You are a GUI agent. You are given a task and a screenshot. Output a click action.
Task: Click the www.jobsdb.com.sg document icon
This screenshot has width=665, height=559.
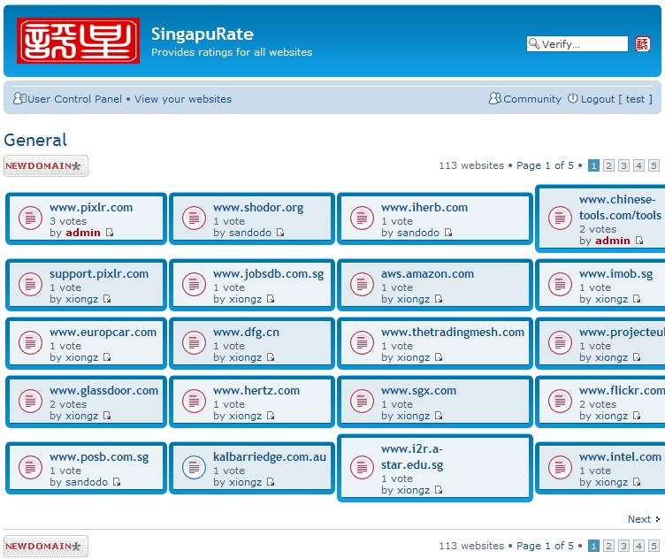click(x=194, y=284)
